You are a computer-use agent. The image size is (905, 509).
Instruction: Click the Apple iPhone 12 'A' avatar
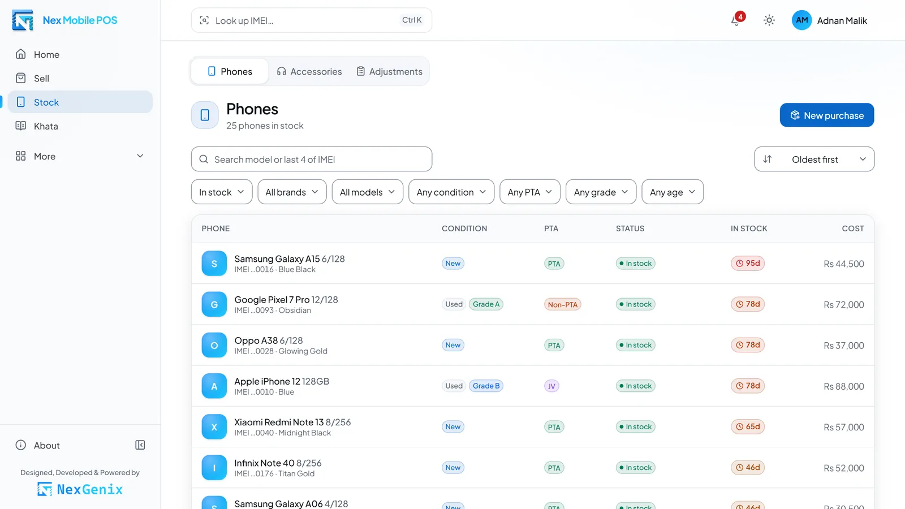point(214,386)
